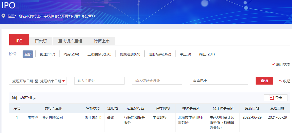
Task: Expand status list via 展开状态
Action: click(x=281, y=64)
